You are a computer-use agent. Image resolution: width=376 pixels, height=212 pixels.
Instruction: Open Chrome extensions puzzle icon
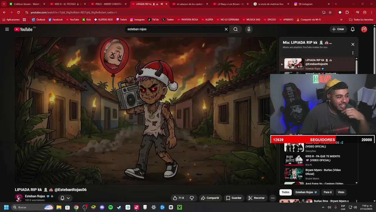point(347,12)
